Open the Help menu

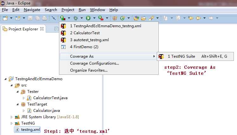[x=114, y=10]
